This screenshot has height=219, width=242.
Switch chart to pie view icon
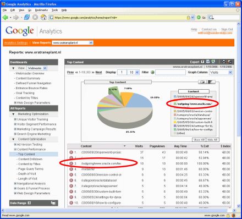click(x=202, y=82)
